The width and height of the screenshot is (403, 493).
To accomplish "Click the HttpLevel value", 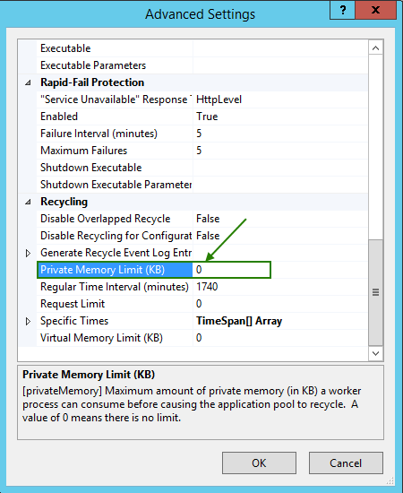I will click(x=219, y=99).
